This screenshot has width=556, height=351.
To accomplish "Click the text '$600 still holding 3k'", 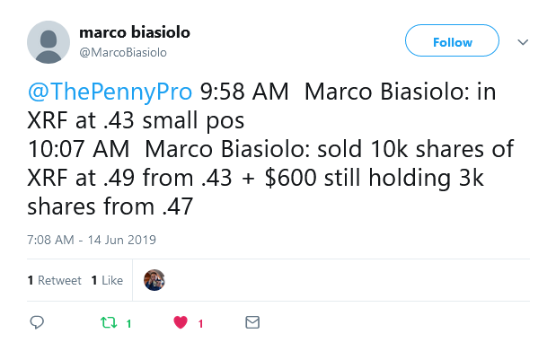I will coord(375,178).
